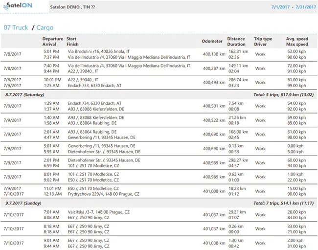Viewport: 318px width, 250px height.
Task: Select distance value 0.26 km
Action: point(236,227)
